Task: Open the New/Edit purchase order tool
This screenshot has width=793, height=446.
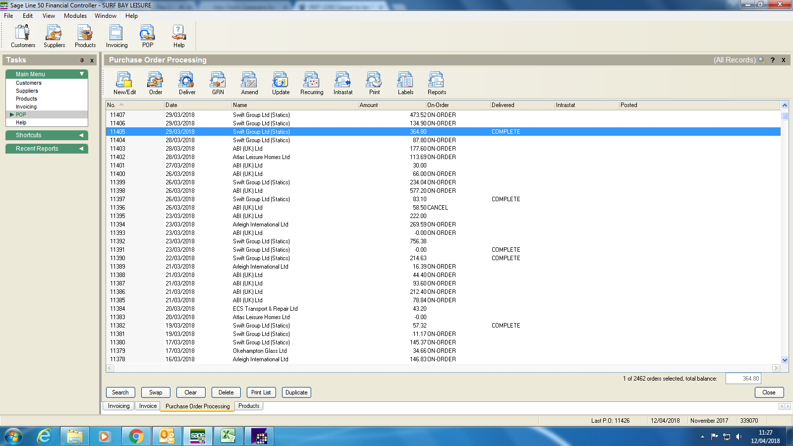Action: 124,83
